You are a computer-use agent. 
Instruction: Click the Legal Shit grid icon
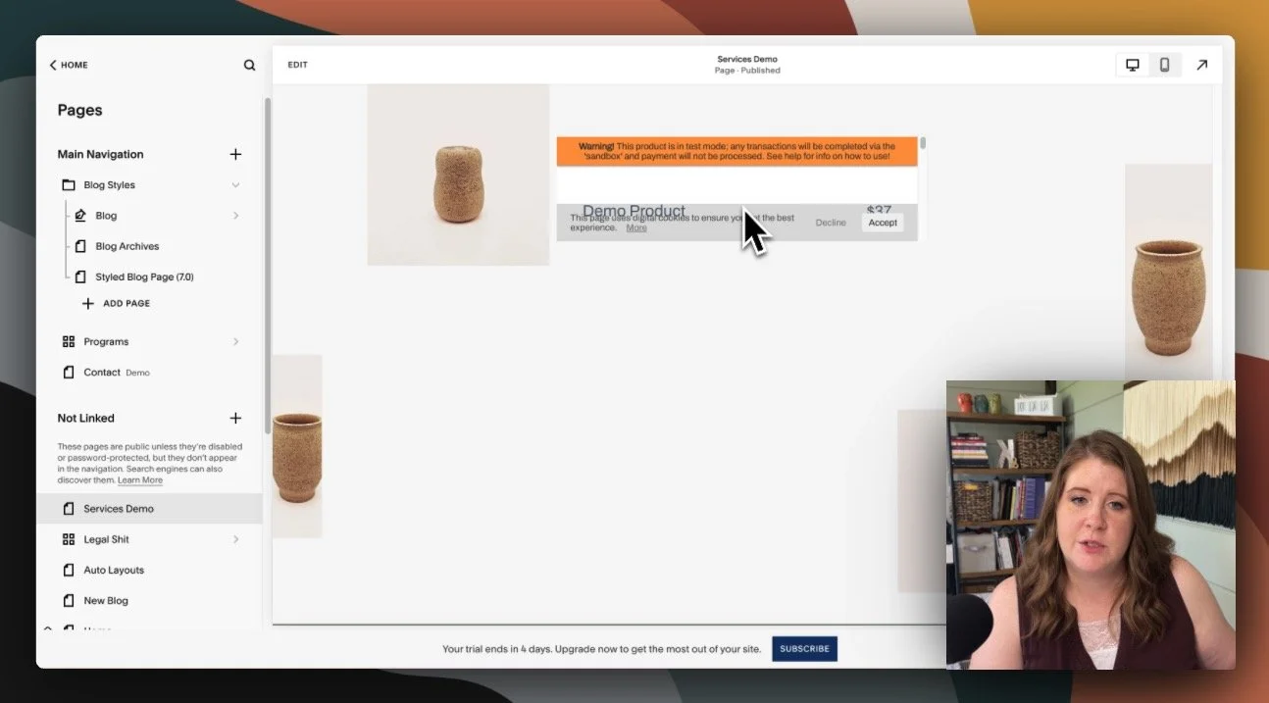pos(69,539)
